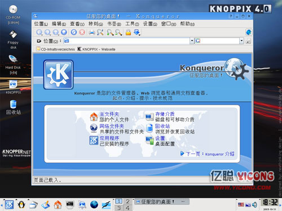Click the KDE gear animation icon
282x211 pixels.
pyautogui.click(x=249, y=32)
